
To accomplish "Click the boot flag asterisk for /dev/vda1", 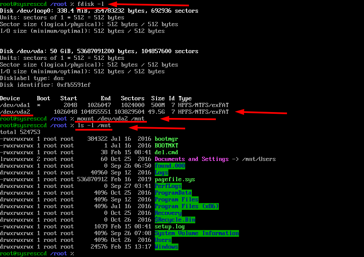I will click(39, 105).
